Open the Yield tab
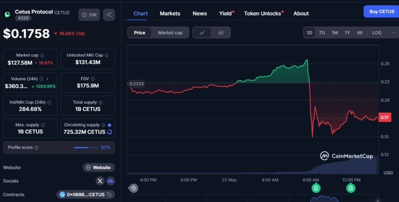Screen dimensions: 399x202 tap(225, 14)
